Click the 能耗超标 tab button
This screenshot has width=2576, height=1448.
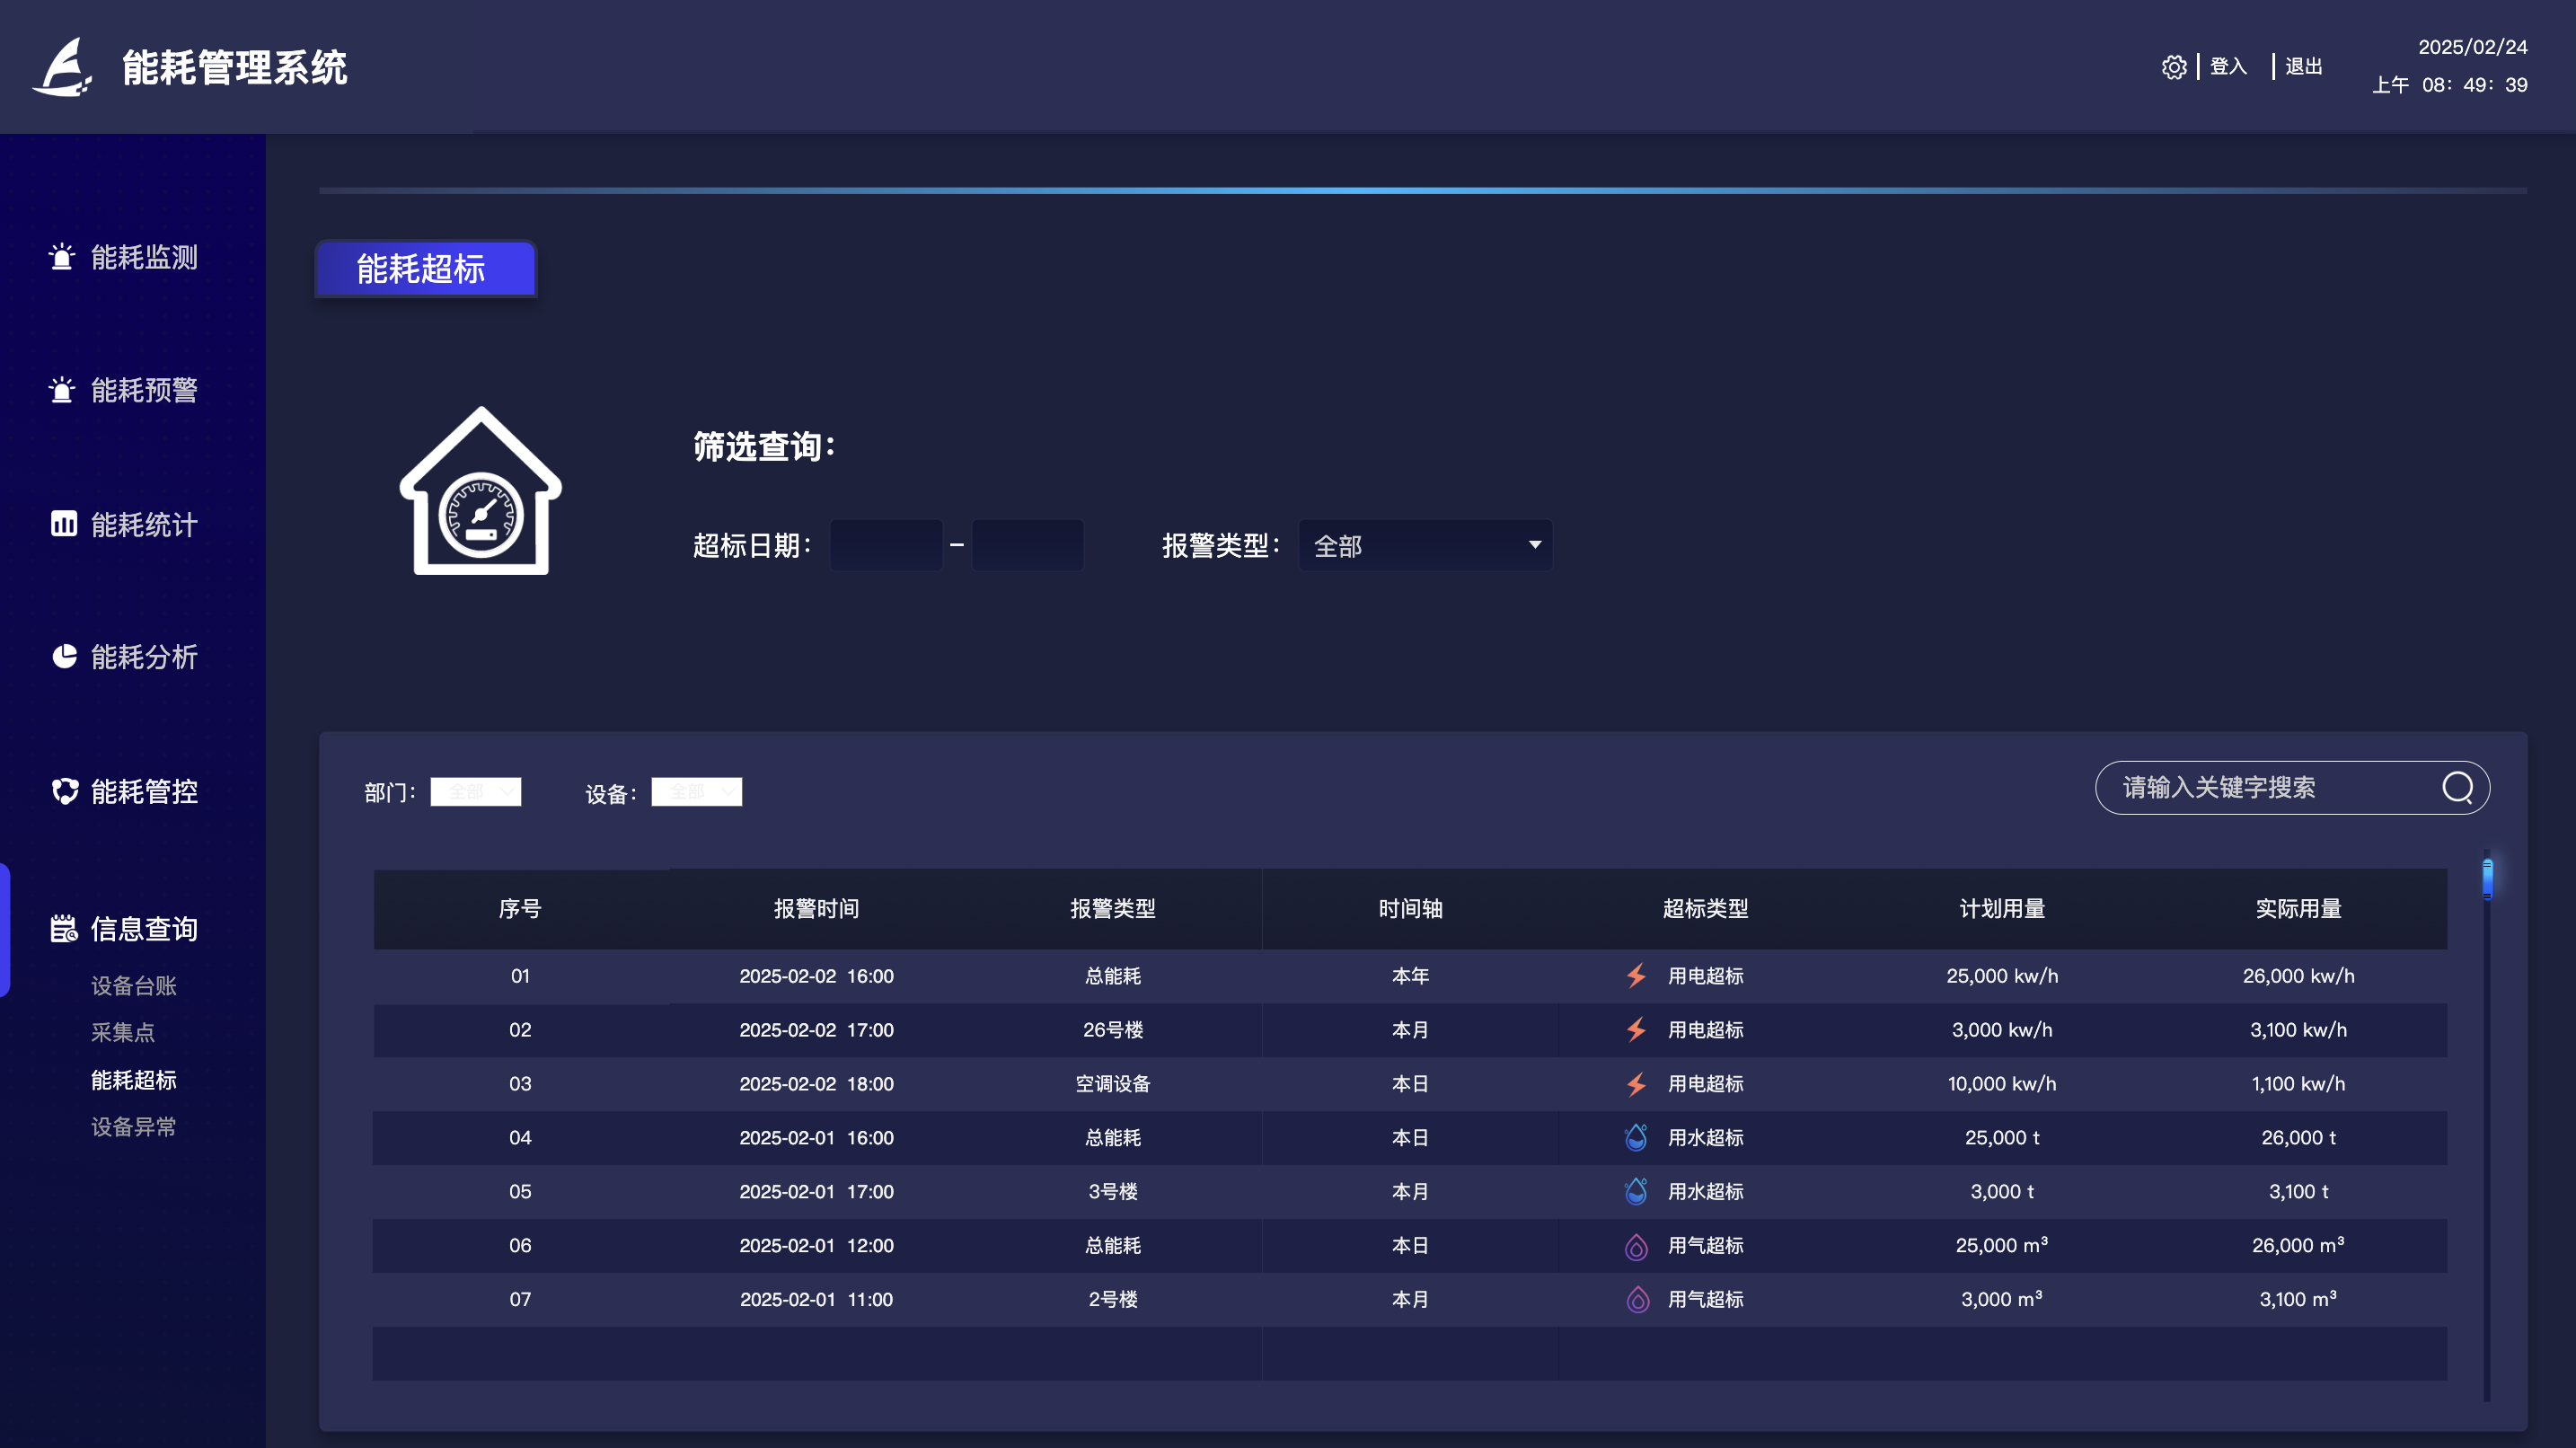point(426,269)
